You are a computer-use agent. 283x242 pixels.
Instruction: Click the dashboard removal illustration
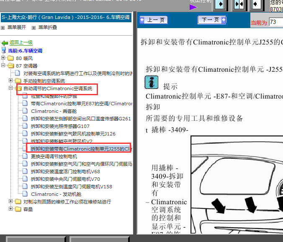pyautogui.click(x=237, y=185)
